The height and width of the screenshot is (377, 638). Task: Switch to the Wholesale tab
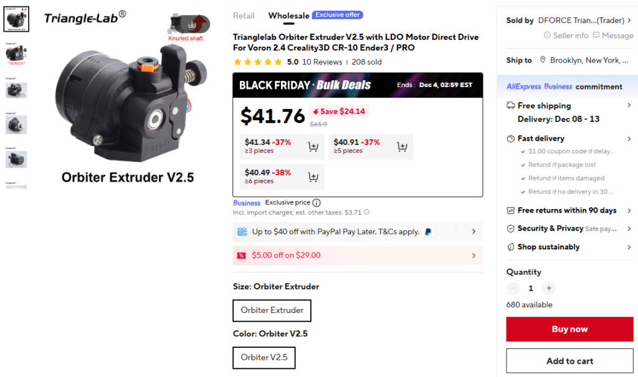[288, 16]
